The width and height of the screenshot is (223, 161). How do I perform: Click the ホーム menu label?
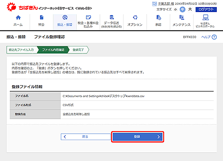[x=18, y=25]
